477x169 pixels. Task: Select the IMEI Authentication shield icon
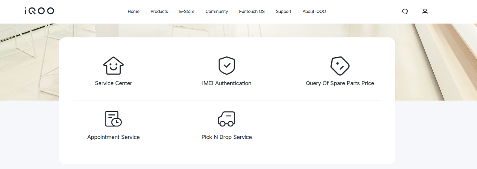point(227,66)
